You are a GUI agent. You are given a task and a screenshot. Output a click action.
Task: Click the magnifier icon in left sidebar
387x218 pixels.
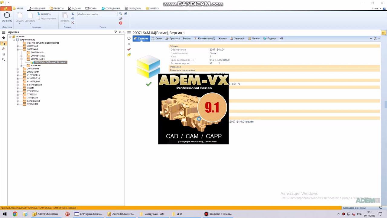click(x=4, y=60)
